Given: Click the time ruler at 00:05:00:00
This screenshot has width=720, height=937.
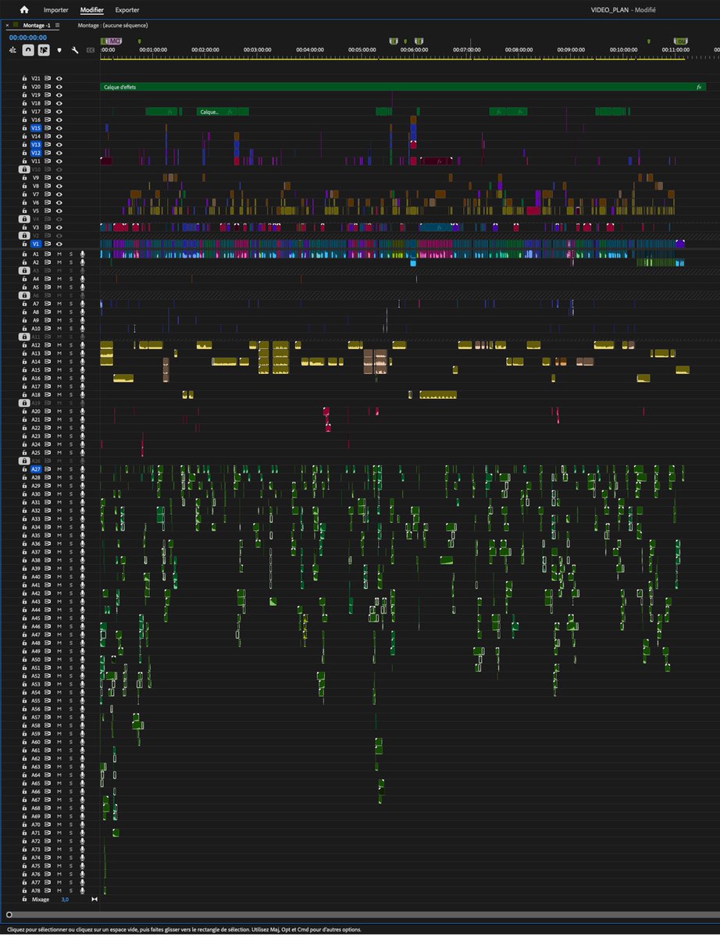Looking at the screenshot, I should [x=362, y=49].
